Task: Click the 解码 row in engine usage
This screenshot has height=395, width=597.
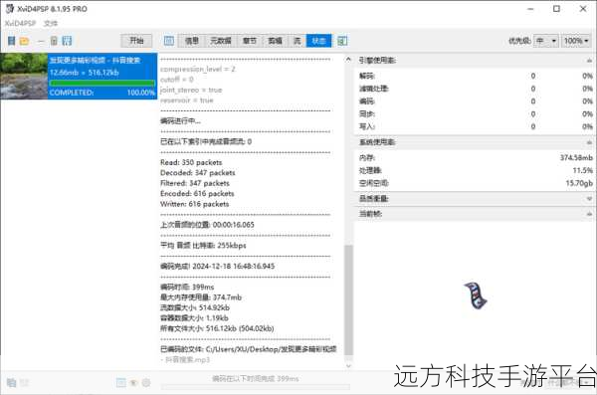Action: (x=476, y=77)
